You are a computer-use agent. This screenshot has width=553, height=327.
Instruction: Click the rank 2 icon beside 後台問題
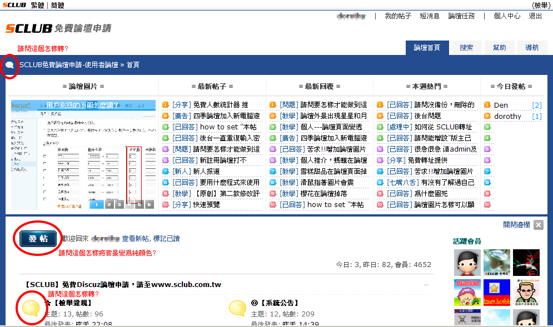(x=380, y=116)
